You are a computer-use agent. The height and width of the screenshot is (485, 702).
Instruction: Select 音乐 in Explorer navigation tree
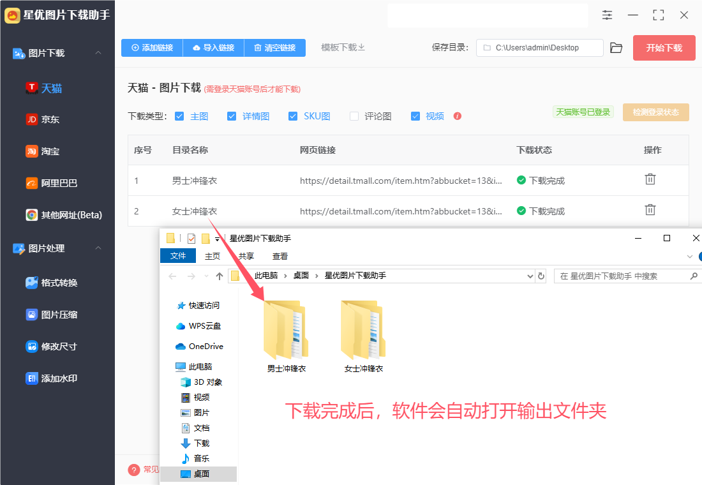point(195,458)
